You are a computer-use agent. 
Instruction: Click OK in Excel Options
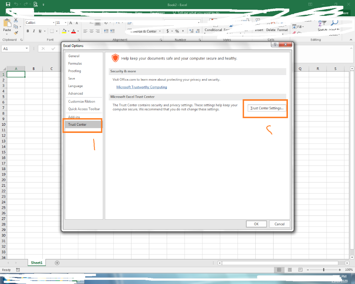(256, 224)
